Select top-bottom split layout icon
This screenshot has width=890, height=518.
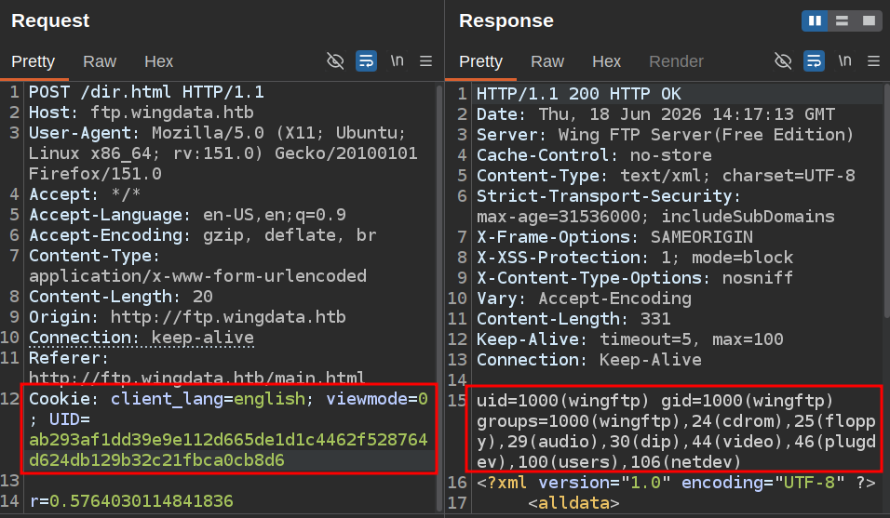coord(842,21)
